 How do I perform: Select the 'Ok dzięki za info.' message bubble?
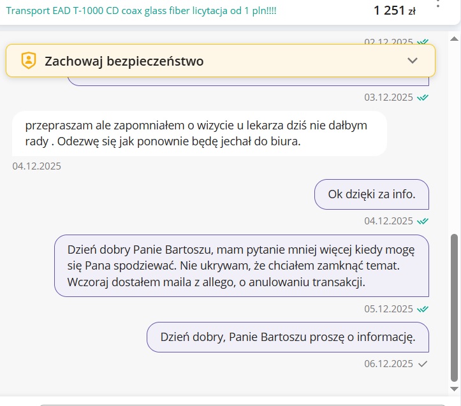[x=371, y=194]
